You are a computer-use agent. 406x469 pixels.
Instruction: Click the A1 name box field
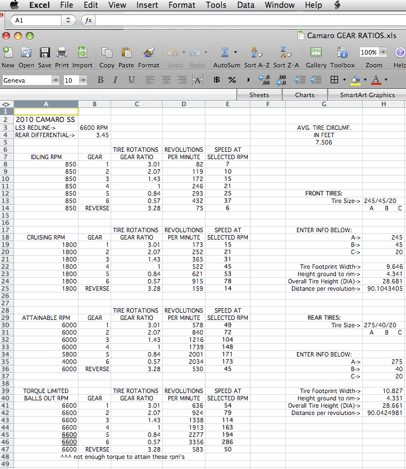(37, 20)
